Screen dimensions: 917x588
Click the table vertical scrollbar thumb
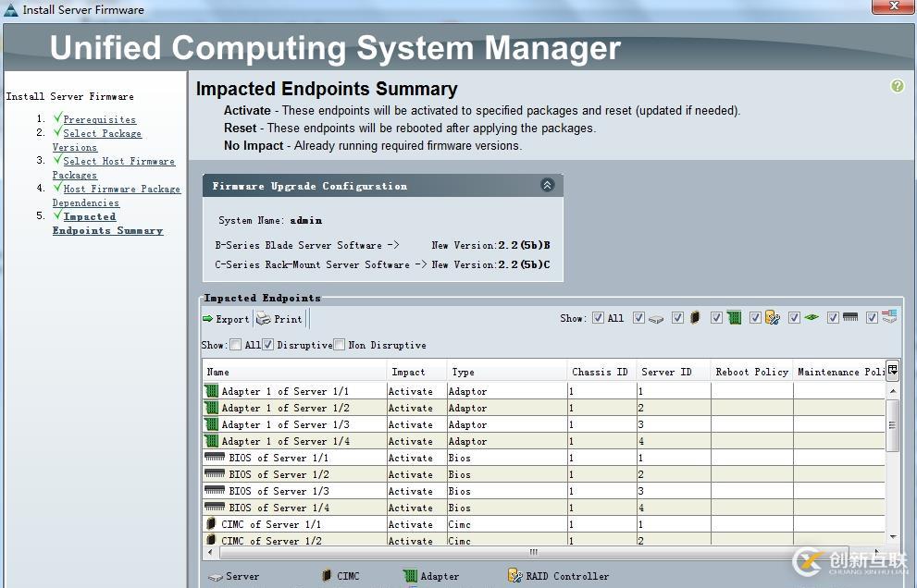click(892, 425)
